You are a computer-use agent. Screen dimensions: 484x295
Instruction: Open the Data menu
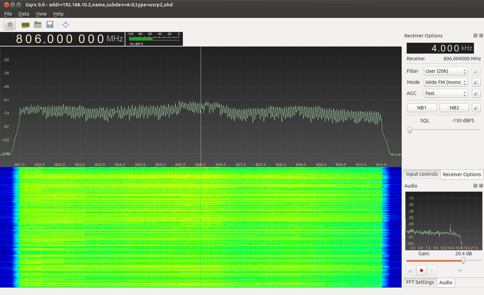24,14
